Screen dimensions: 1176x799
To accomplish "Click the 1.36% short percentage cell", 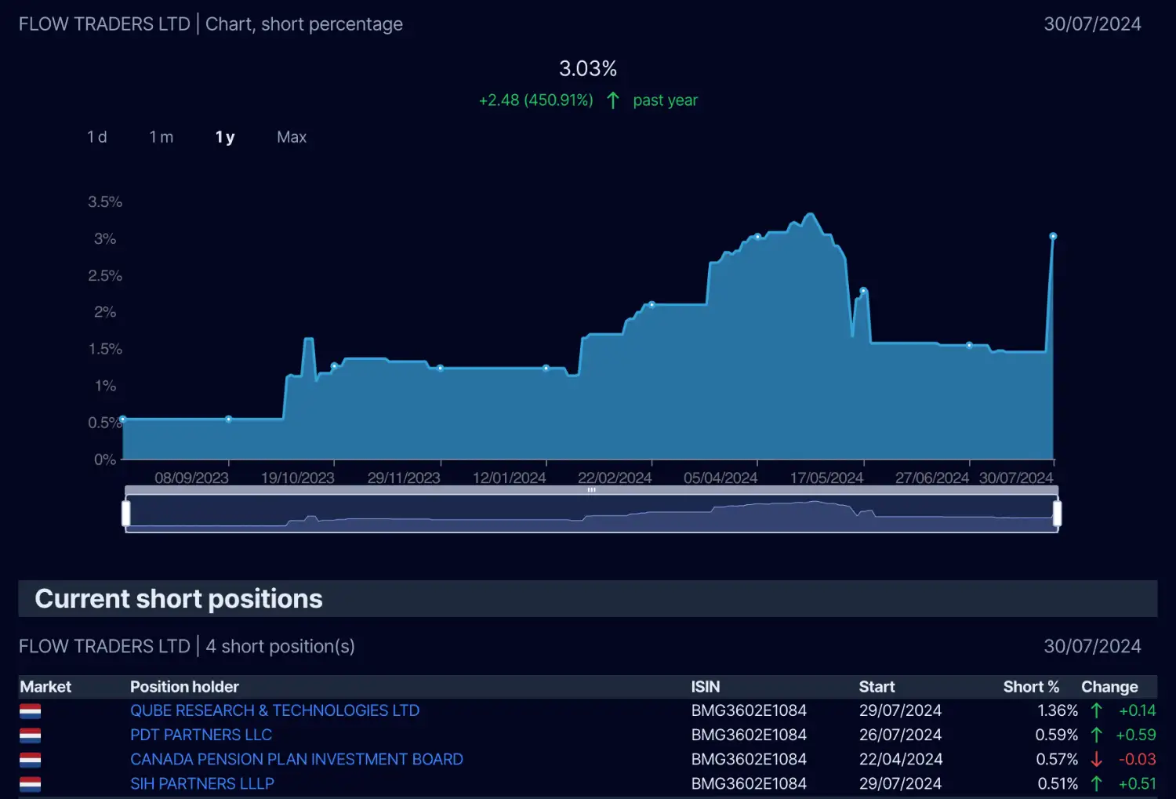I will [x=1058, y=710].
